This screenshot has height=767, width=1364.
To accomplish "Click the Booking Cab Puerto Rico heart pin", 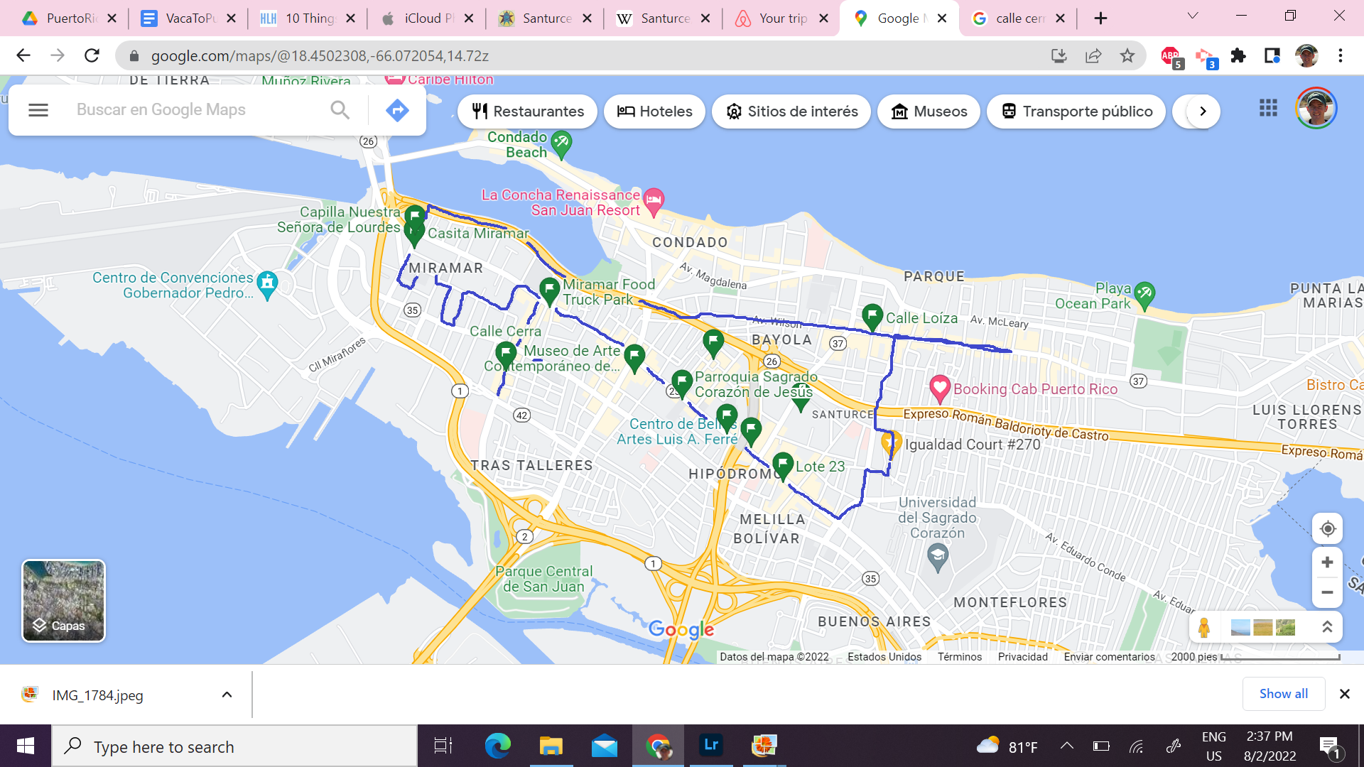I will [x=939, y=388].
